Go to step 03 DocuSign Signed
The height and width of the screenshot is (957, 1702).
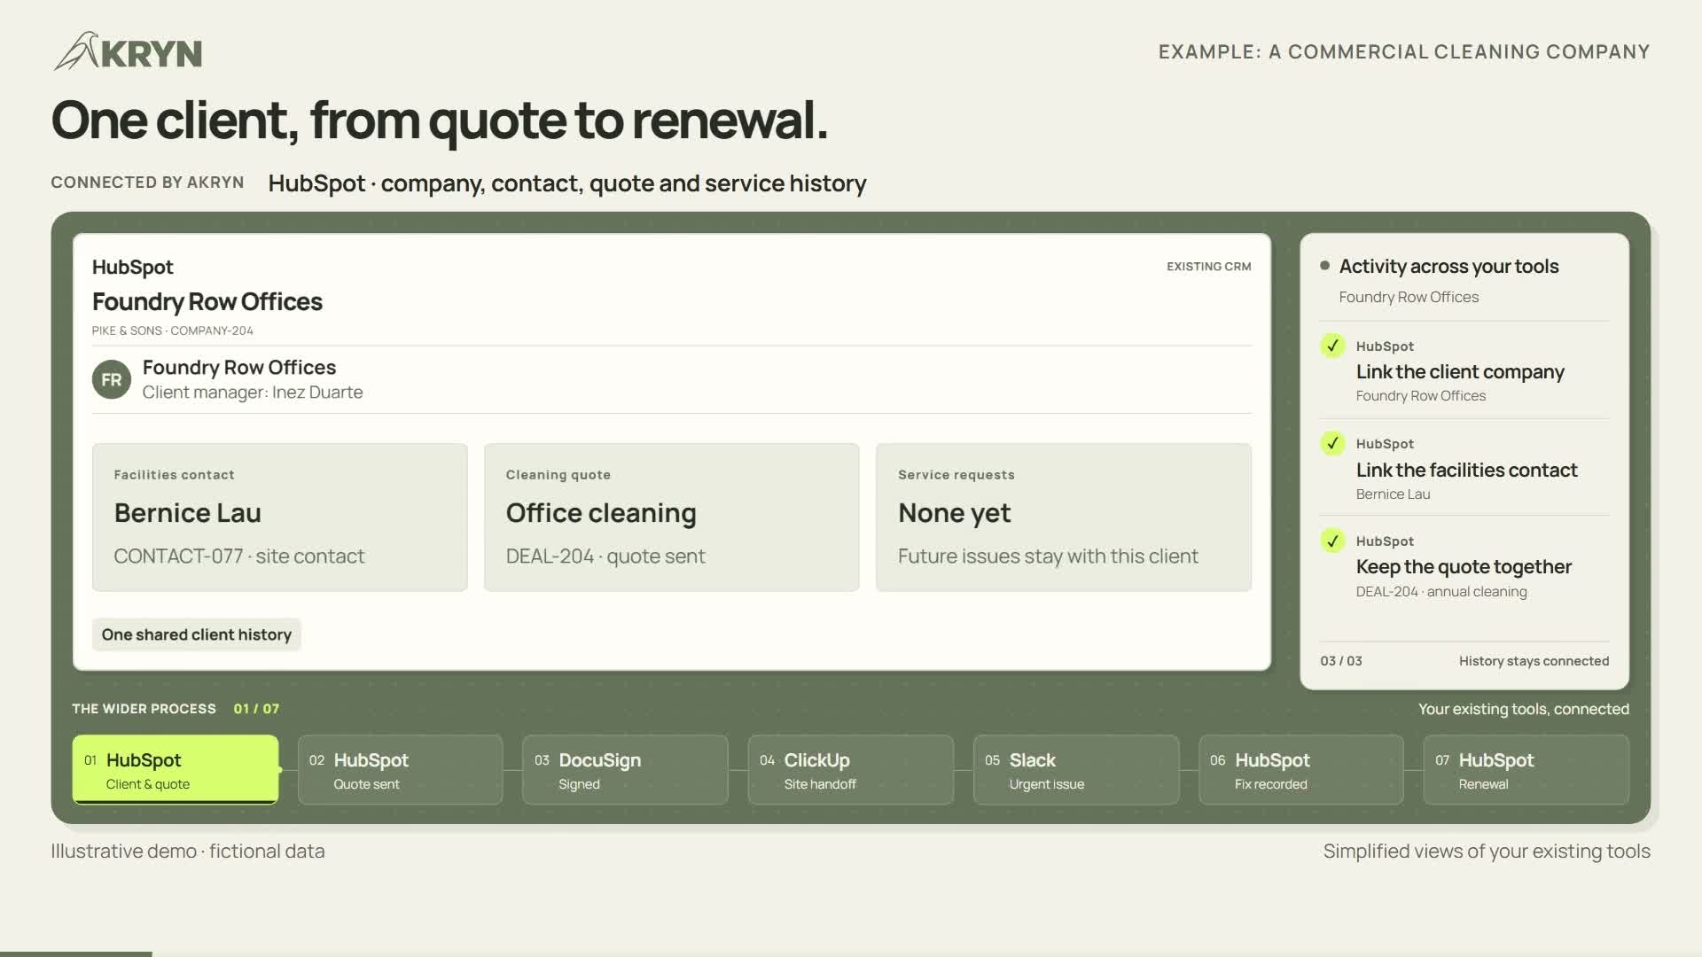pos(626,769)
